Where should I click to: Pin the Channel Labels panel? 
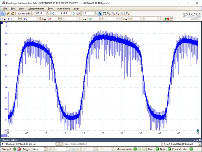(194, 140)
